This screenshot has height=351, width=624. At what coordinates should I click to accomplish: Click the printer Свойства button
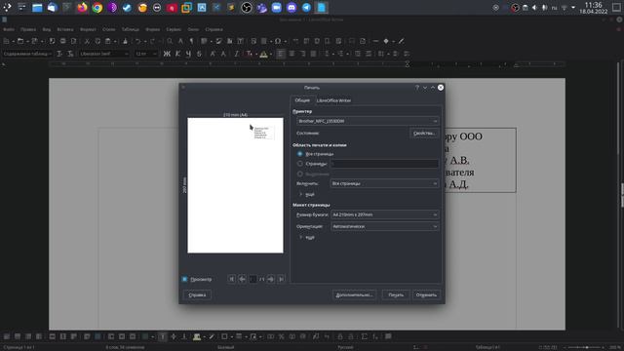[424, 133]
